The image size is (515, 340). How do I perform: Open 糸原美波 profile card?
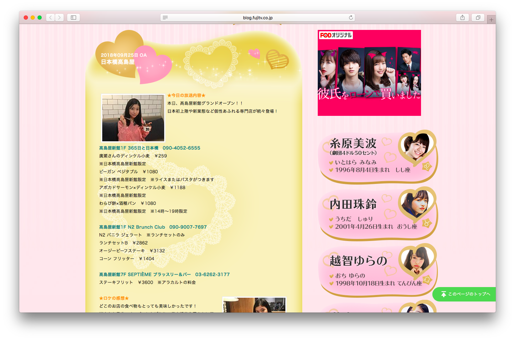click(378, 156)
